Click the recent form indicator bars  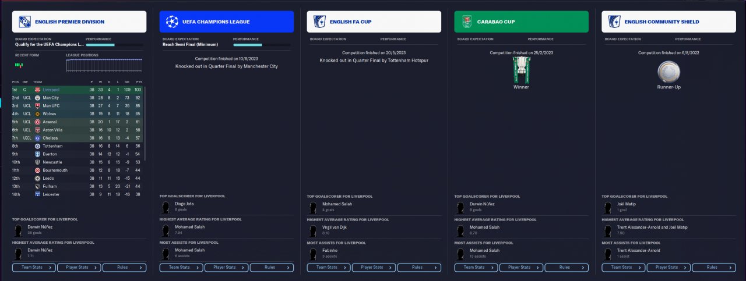coord(19,65)
